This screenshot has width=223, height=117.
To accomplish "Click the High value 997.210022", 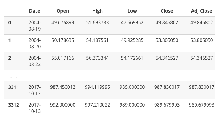I will click(97, 105).
